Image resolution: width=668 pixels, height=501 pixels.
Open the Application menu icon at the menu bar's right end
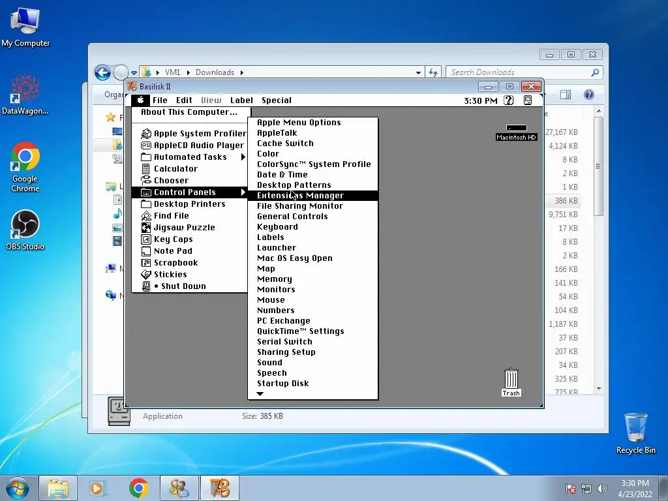pos(527,100)
